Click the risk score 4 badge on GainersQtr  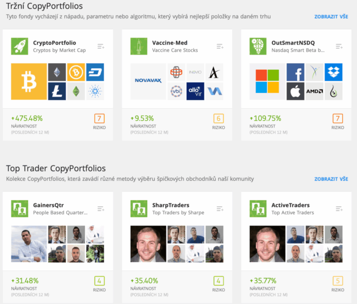[99, 281]
